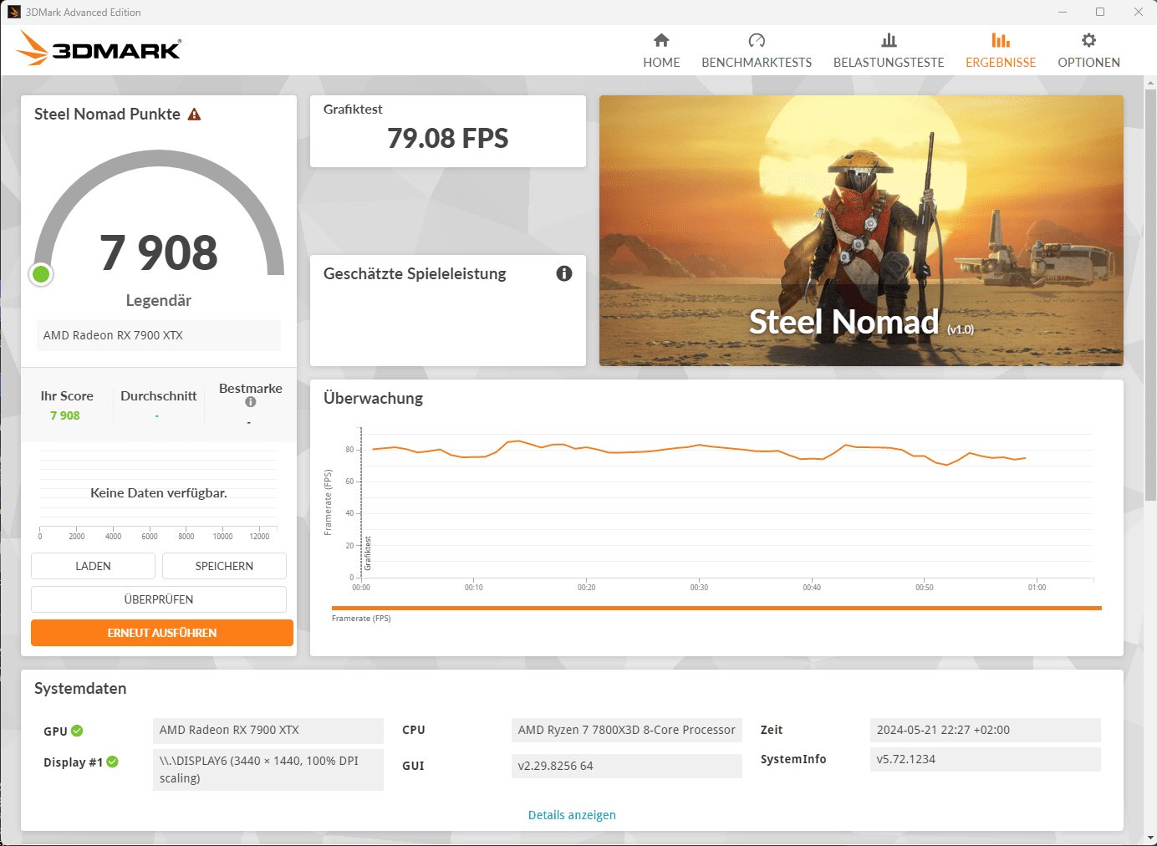Click the GPU value in Systemdaten

pos(268,731)
